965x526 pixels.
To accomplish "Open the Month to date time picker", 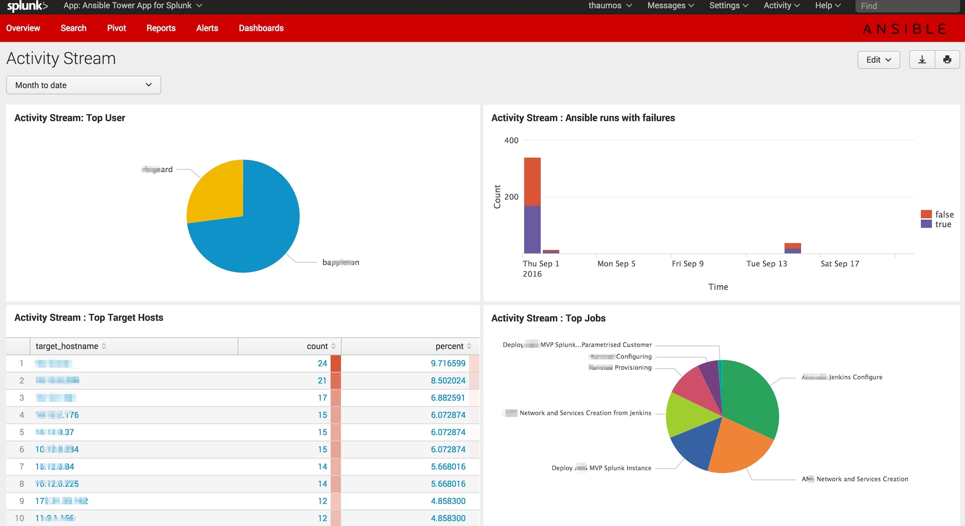I will [83, 85].
